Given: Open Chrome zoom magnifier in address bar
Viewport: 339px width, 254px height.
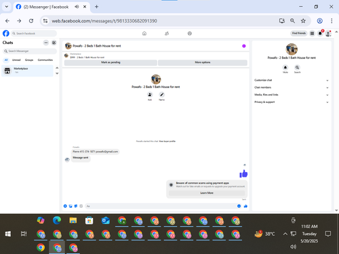Looking at the screenshot, I should click(x=292, y=21).
